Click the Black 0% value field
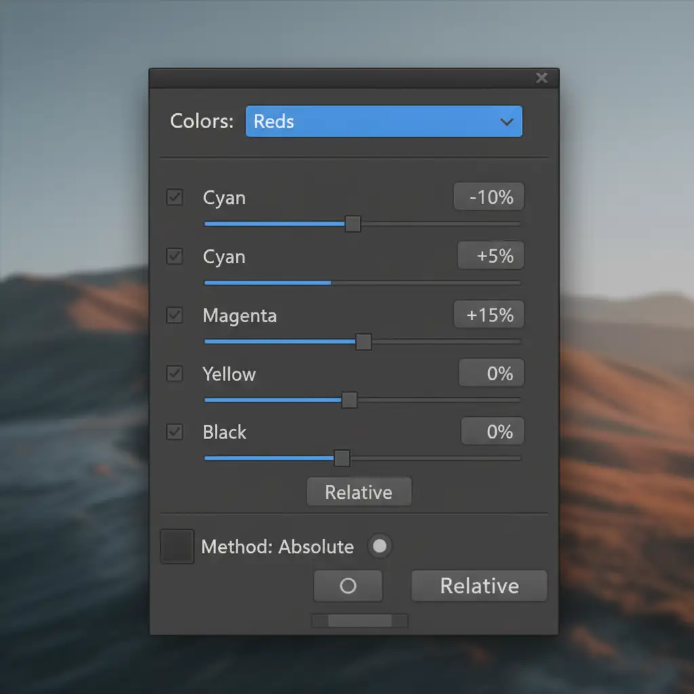Screen dimensions: 694x694 493,432
